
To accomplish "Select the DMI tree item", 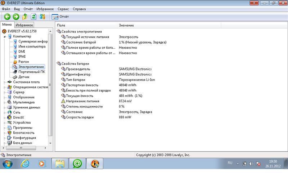I will (x=22, y=52).
